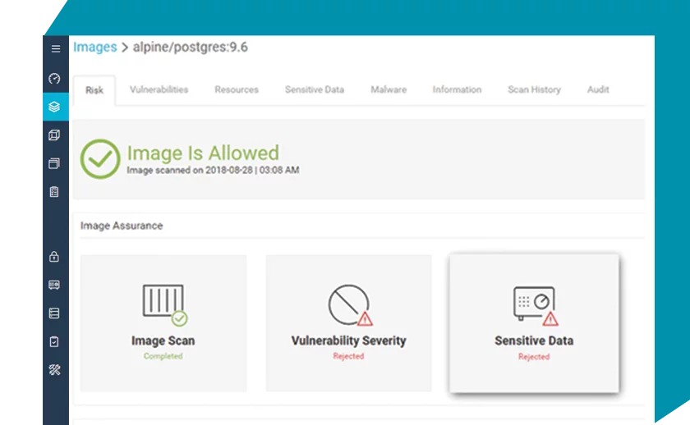Open the hamburger menu icon
The image size is (690, 425).
[56, 48]
